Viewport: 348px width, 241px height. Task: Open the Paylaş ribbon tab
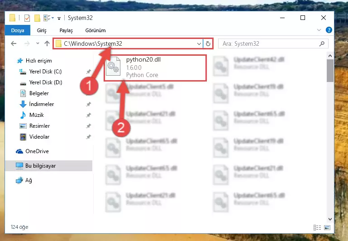[66, 30]
